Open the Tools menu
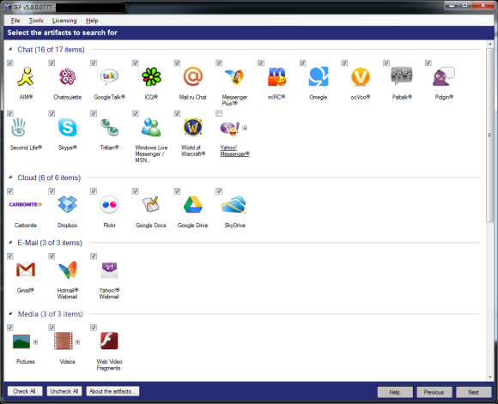 tap(36, 21)
